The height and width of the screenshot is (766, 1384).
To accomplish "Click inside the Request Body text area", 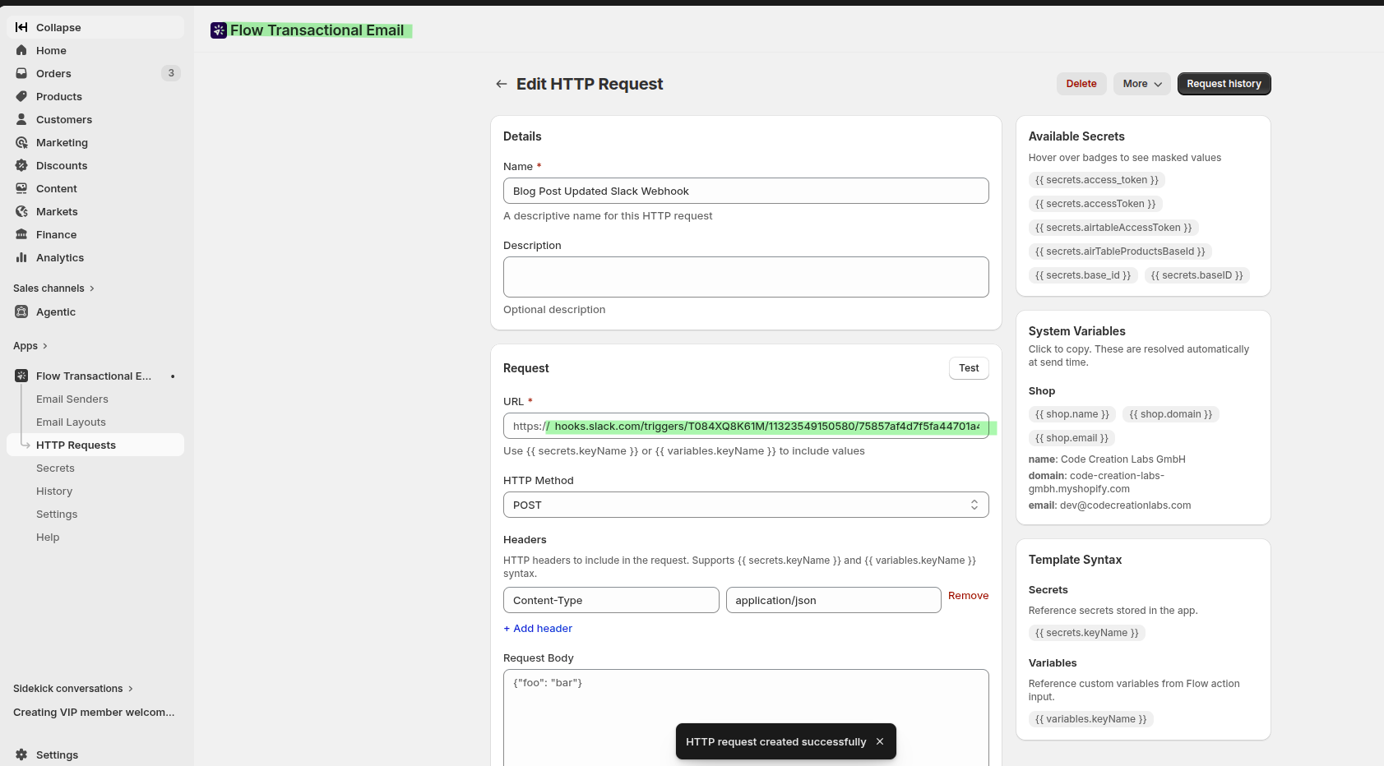I will [746, 718].
